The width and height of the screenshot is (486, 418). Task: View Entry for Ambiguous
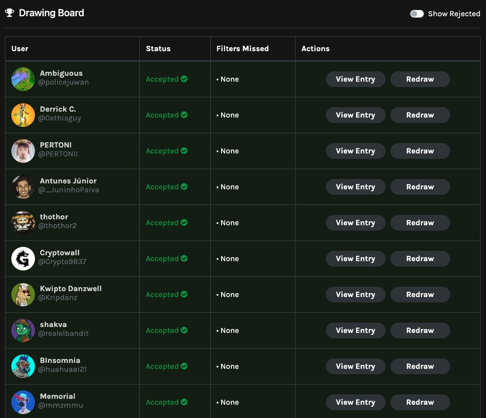tap(356, 79)
